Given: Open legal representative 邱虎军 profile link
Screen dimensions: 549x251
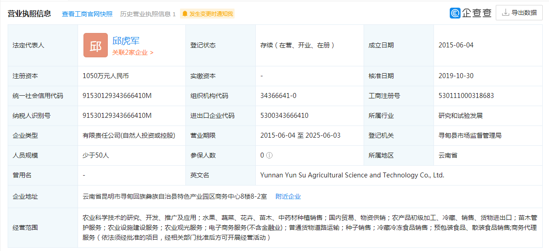Looking at the screenshot, I should pos(126,41).
